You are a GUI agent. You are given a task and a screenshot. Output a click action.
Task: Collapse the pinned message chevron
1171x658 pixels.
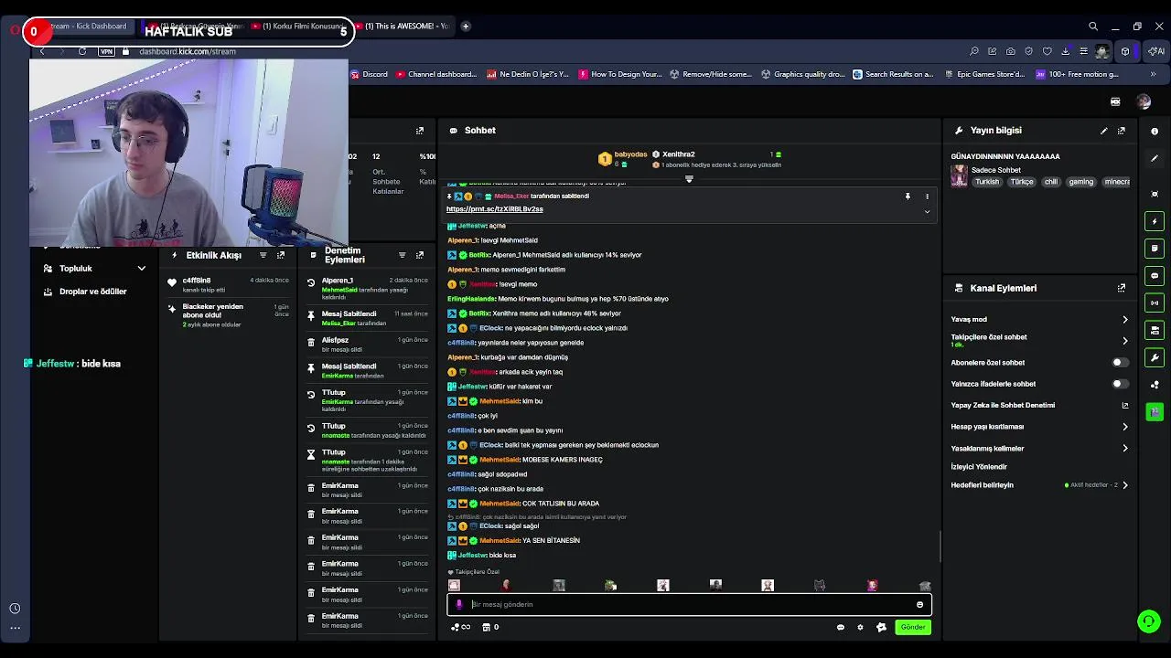[927, 212]
